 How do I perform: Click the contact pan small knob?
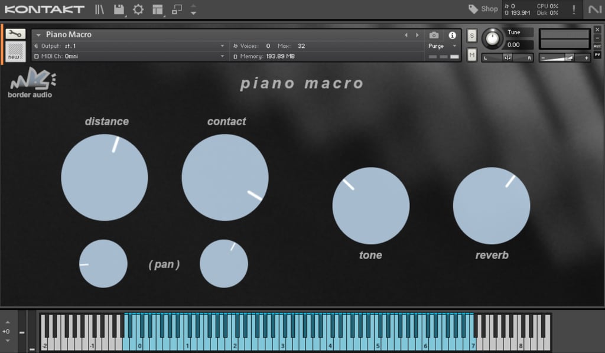click(x=224, y=264)
